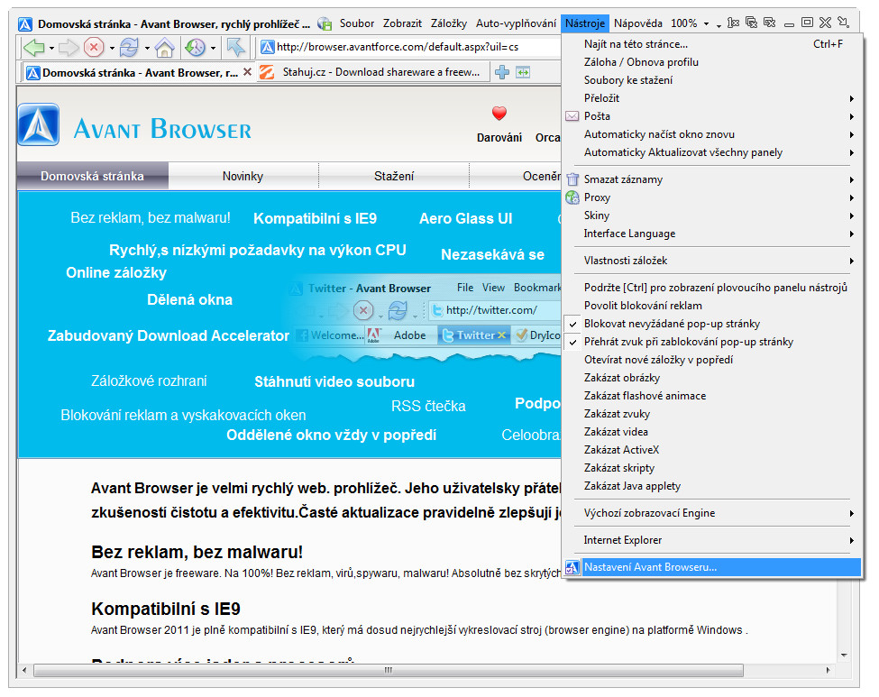The image size is (879, 697).
Task: Open the Back button history dropdown arrow
Action: (x=51, y=48)
